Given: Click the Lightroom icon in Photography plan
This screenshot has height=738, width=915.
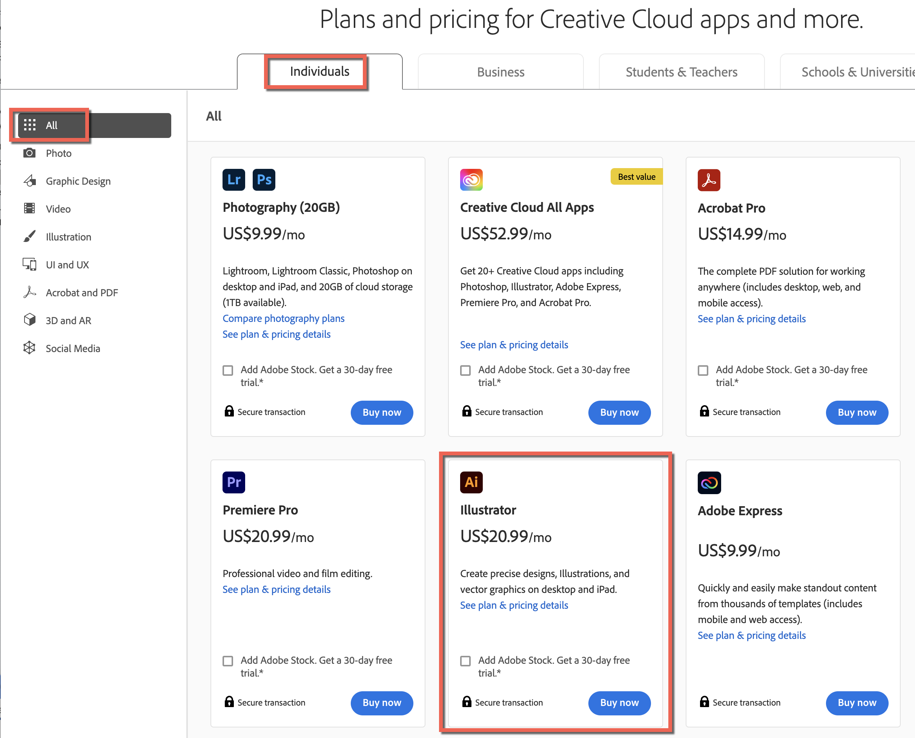Looking at the screenshot, I should pos(233,179).
